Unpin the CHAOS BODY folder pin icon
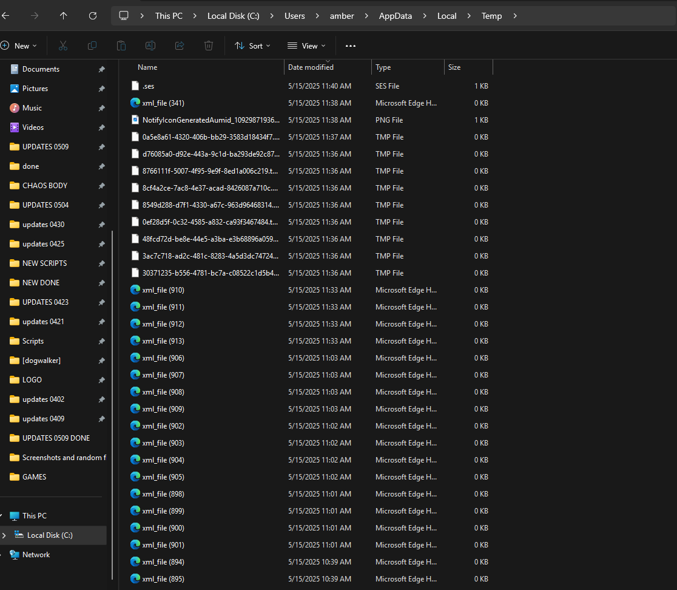The height and width of the screenshot is (590, 677). 101,186
